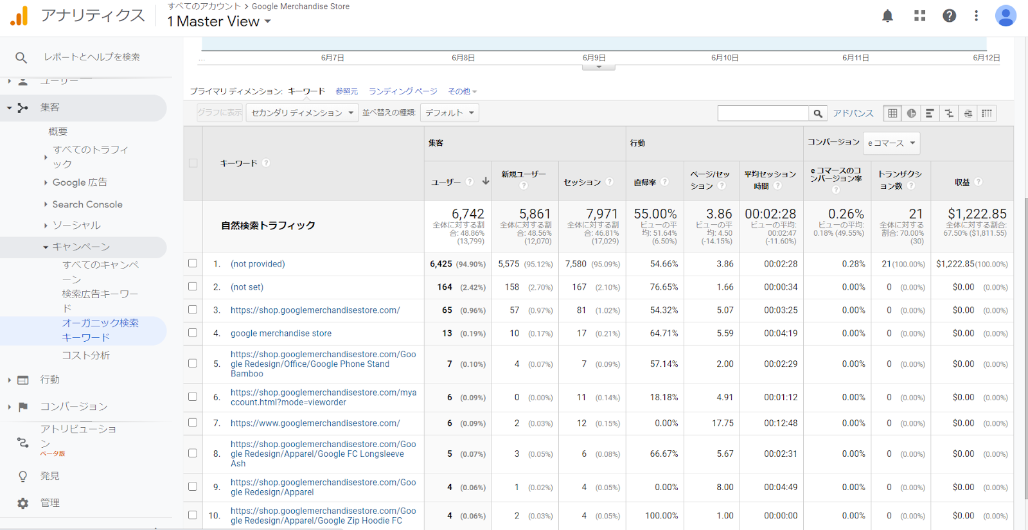Switch to comparison view icon
Screen dimensions: 1028x530
949,114
